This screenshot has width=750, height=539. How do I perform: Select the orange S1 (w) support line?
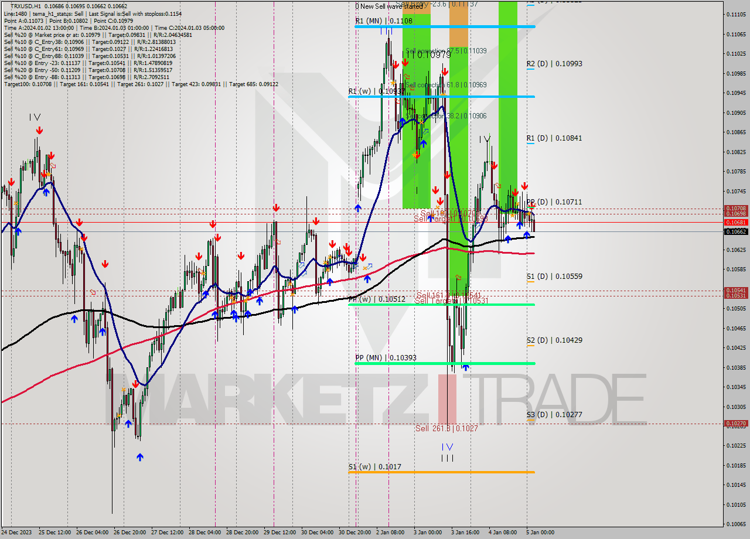pos(441,472)
